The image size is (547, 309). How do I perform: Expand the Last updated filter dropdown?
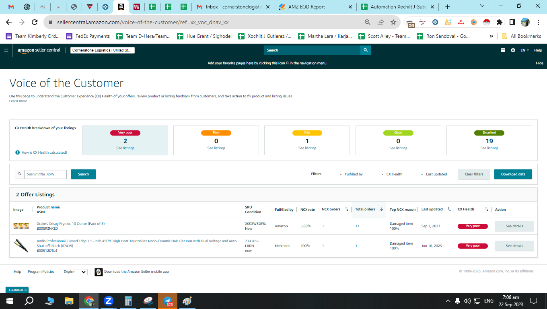[434, 174]
